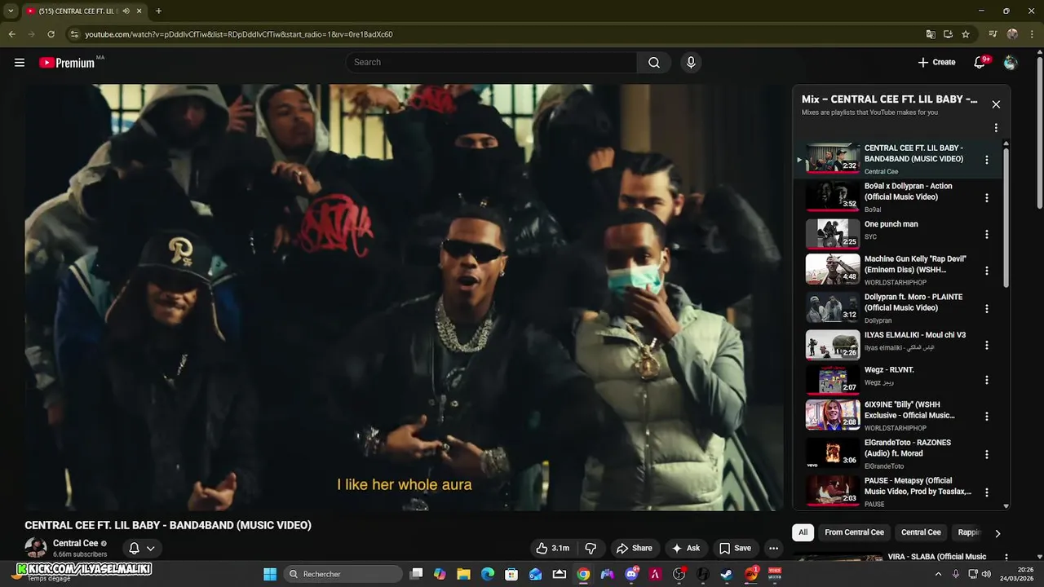Click the Share button
Image resolution: width=1044 pixels, height=587 pixels.
634,549
